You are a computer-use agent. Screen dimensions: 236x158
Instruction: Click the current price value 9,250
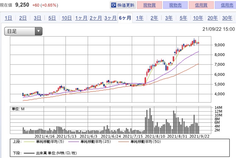click(x=22, y=5)
